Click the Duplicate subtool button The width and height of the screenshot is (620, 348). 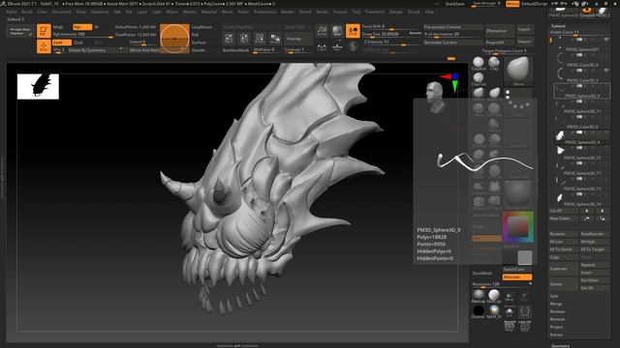click(x=564, y=269)
